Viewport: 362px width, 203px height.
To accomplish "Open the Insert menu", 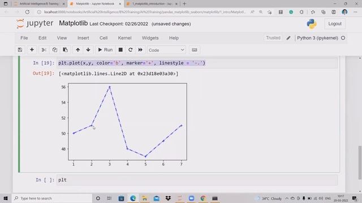I will [83, 38].
